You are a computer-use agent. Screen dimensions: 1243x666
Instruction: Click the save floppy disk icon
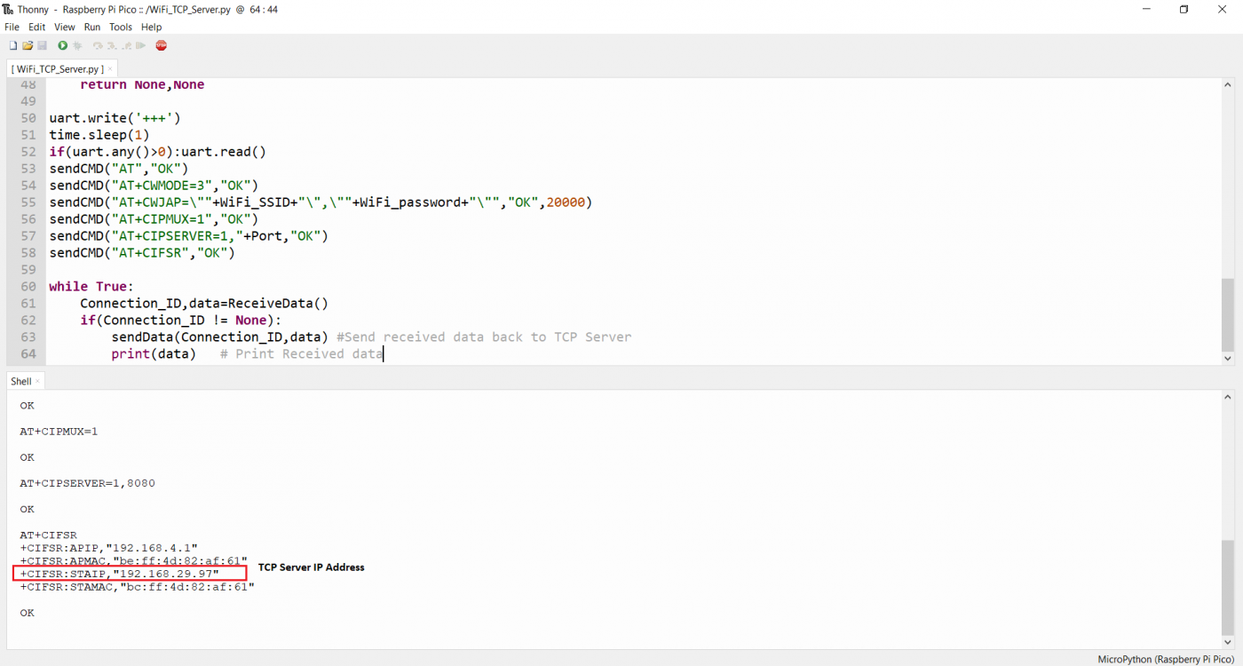point(42,45)
